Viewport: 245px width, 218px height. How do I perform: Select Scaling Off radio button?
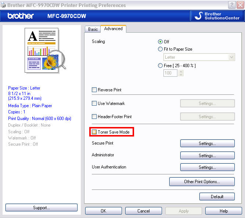pyautogui.click(x=160, y=42)
